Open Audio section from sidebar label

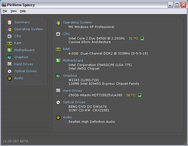point(19,78)
